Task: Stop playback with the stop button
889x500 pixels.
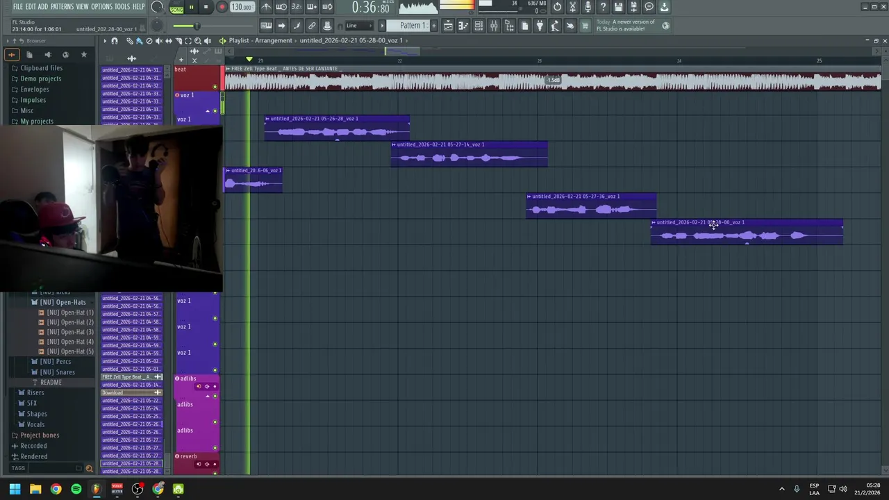Action: point(206,8)
